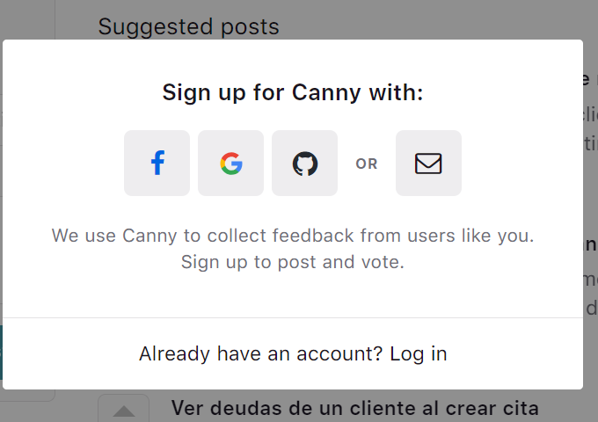Choose the Google logo sign-up option

230,164
